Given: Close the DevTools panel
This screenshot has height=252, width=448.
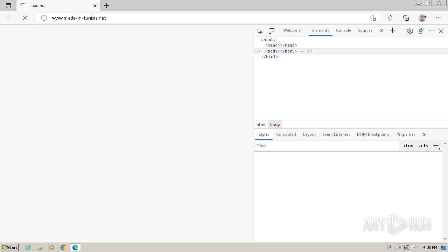Looking at the screenshot, I should pyautogui.click(x=441, y=31).
